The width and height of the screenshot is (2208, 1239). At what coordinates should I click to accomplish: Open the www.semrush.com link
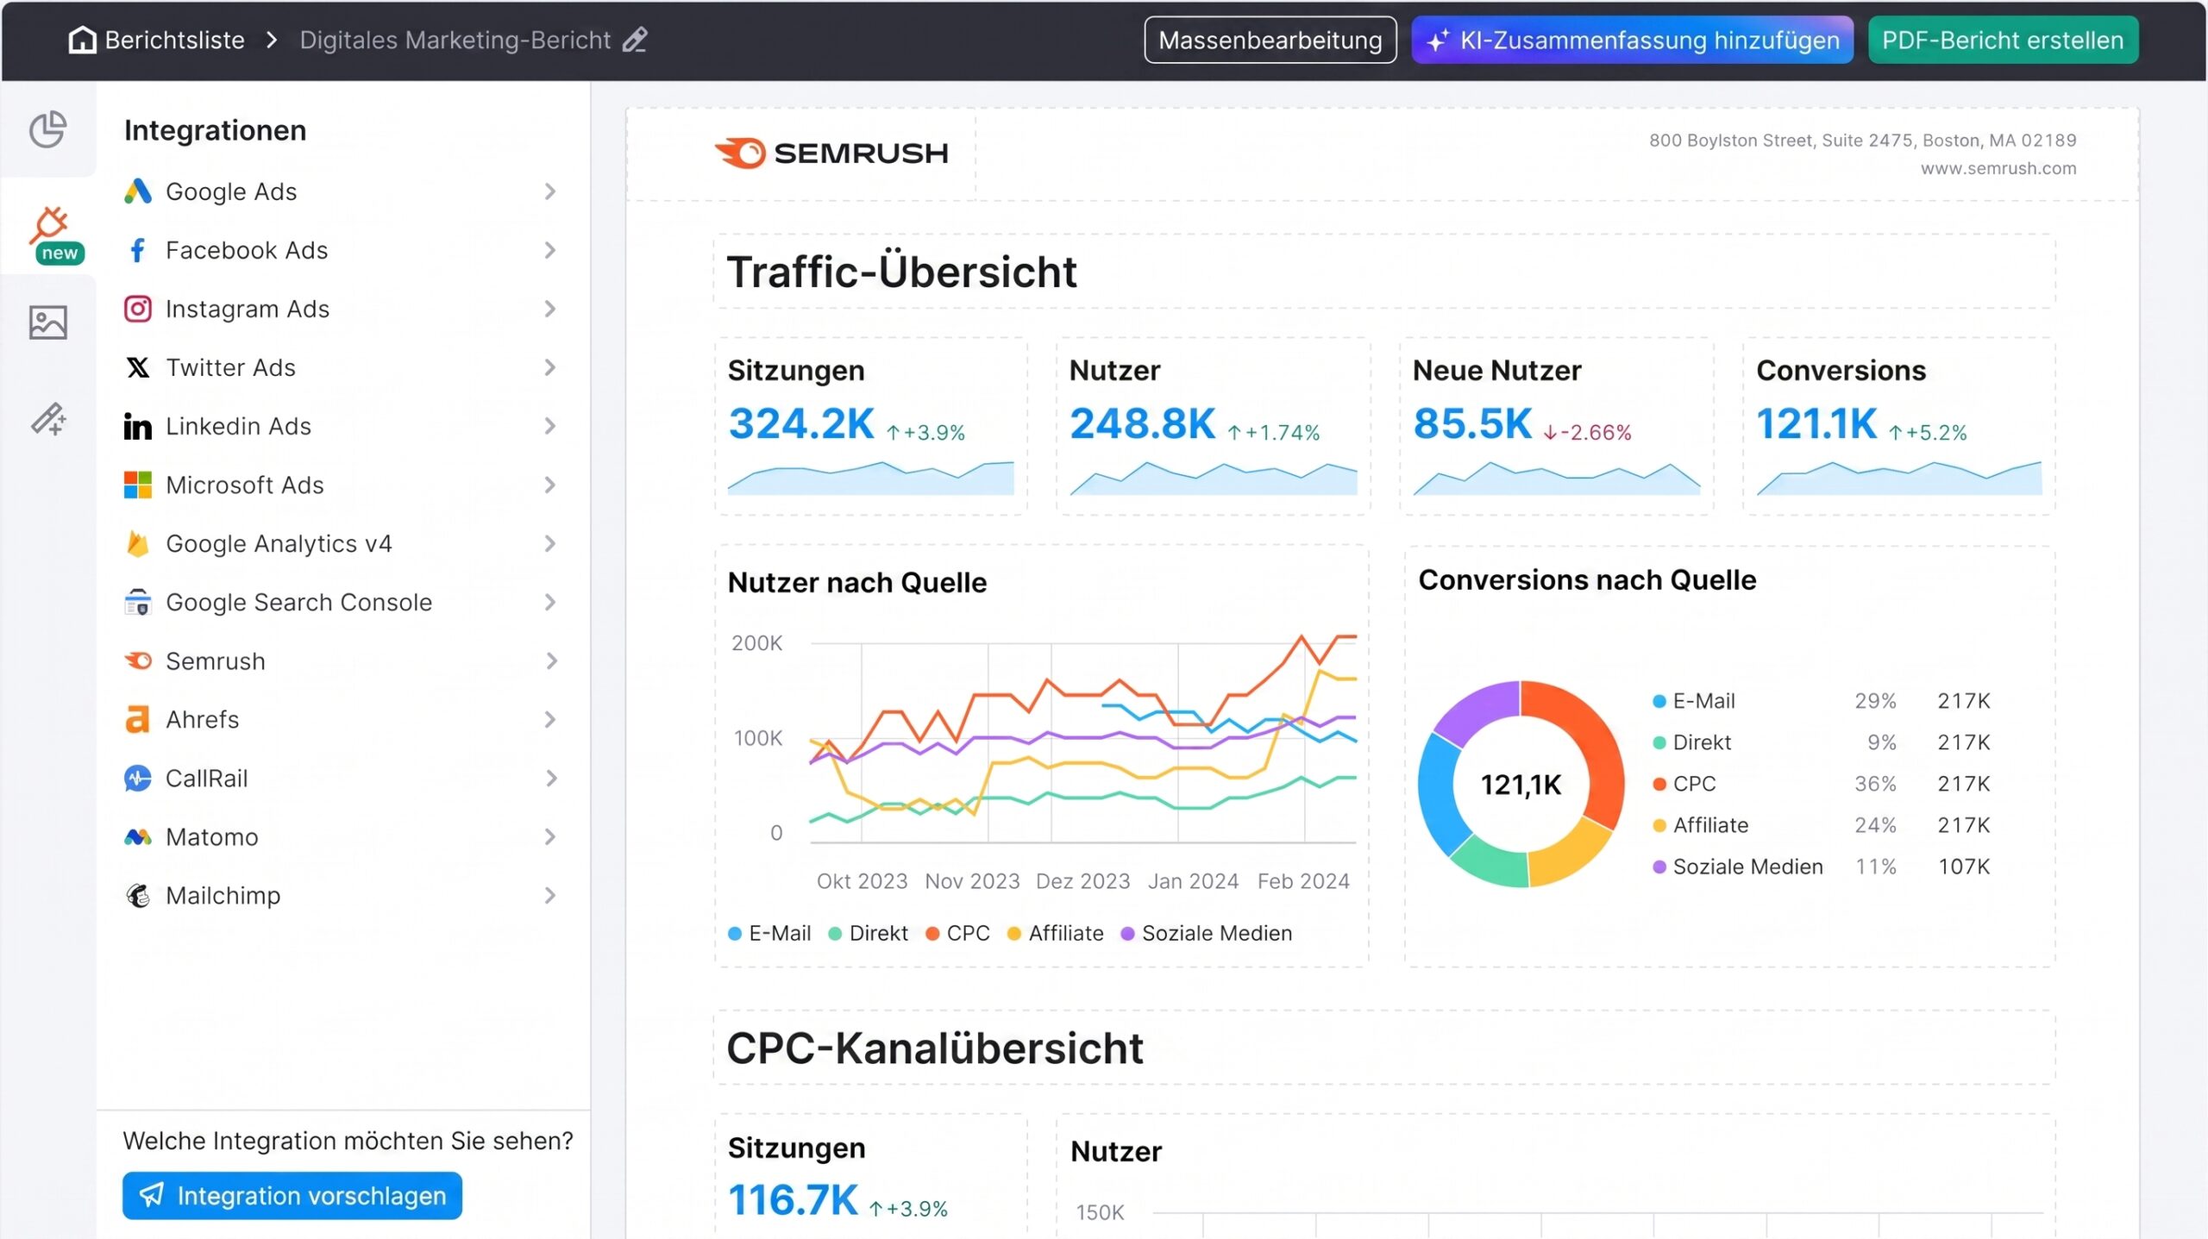click(x=1998, y=168)
